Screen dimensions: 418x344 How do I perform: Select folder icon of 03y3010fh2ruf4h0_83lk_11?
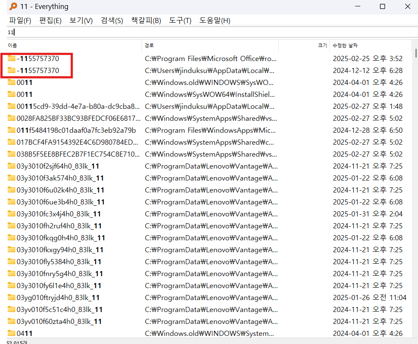pyautogui.click(x=12, y=226)
